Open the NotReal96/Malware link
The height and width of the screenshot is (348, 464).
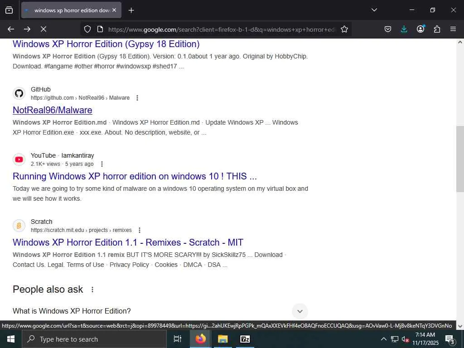53,110
